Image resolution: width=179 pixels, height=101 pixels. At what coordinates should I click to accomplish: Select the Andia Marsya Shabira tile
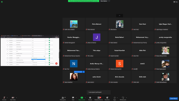(x=96, y=64)
